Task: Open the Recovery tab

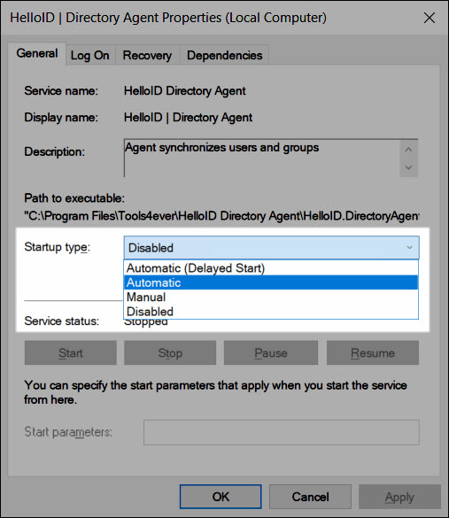Action: [x=147, y=55]
